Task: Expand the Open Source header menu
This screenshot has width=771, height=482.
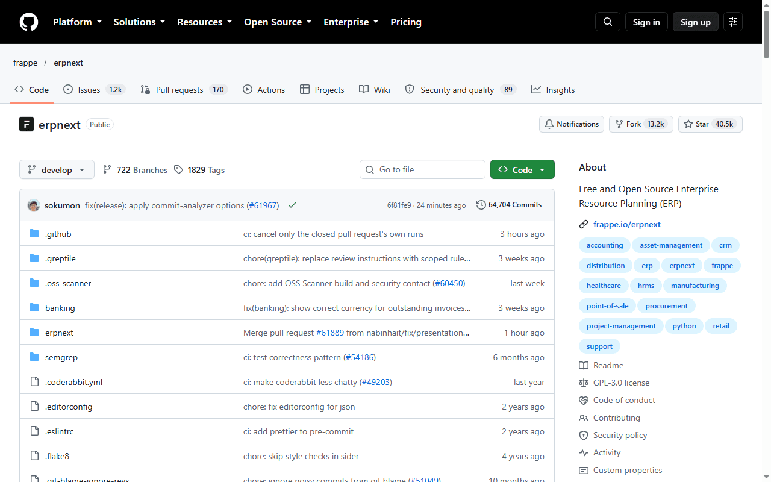Action: 278,22
